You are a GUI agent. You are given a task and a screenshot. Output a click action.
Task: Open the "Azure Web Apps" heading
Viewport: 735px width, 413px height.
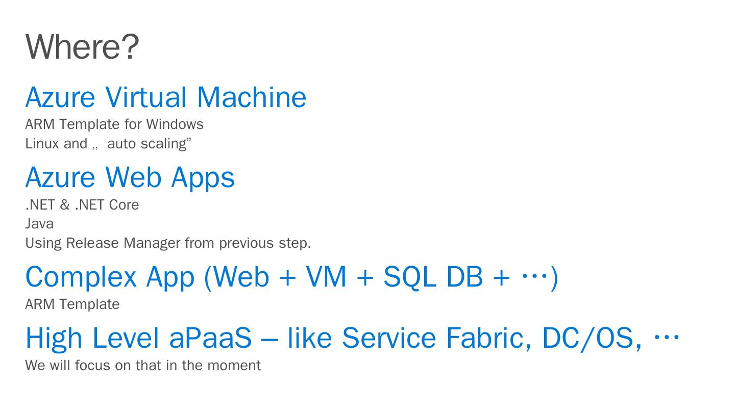130,177
